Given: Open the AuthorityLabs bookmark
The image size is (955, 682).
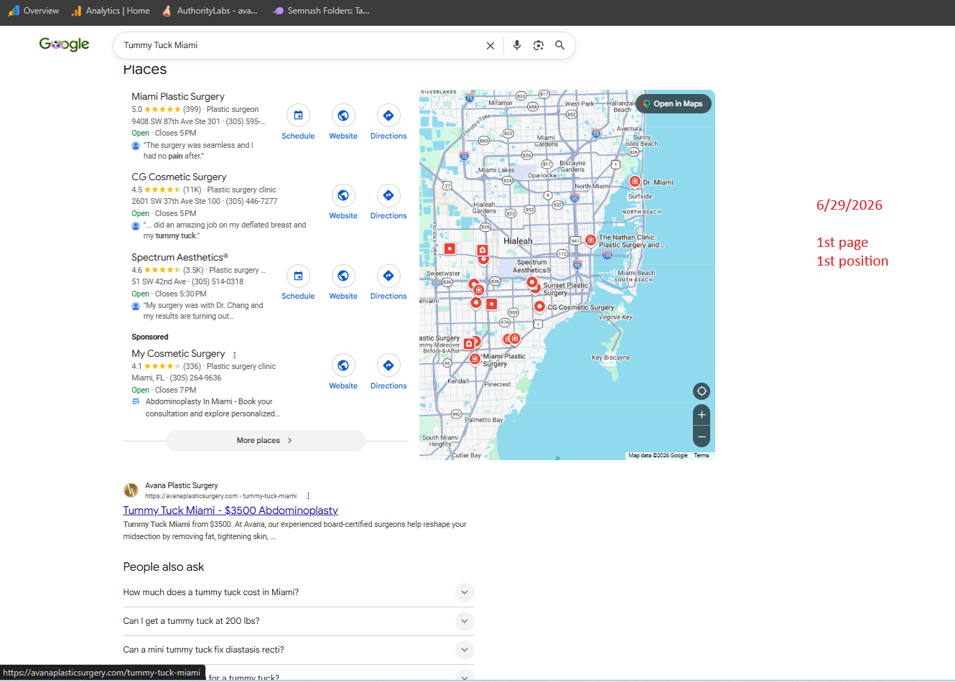Looking at the screenshot, I should (209, 11).
